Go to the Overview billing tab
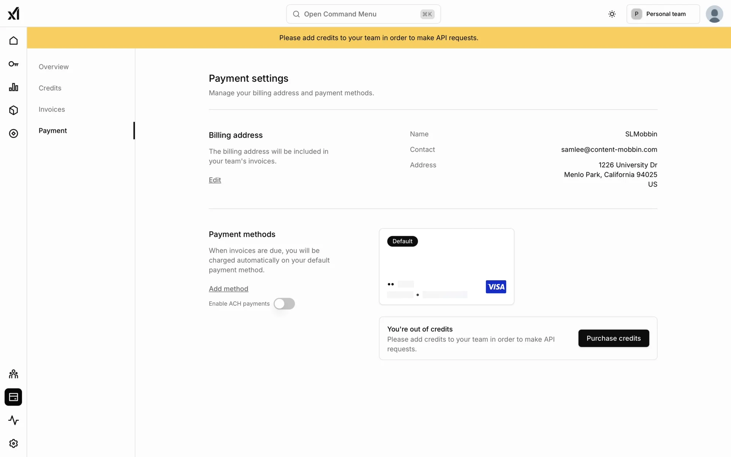 click(54, 67)
